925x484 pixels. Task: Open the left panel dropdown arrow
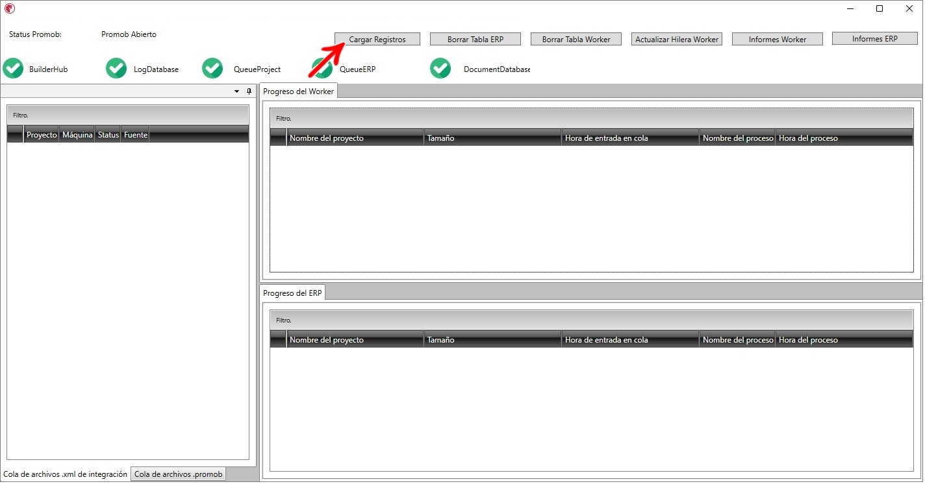(x=236, y=91)
